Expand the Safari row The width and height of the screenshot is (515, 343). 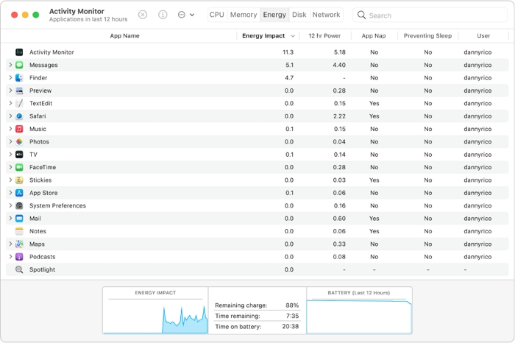[10, 116]
